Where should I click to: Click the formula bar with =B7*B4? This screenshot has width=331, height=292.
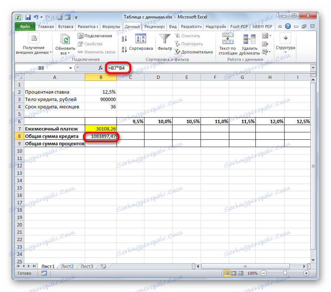208,68
